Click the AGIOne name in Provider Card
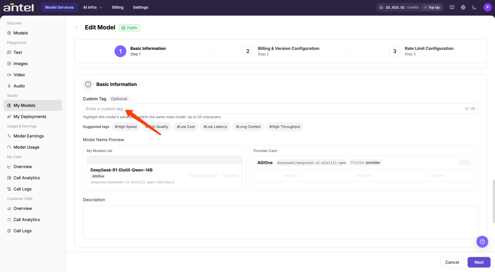 (x=265, y=163)
